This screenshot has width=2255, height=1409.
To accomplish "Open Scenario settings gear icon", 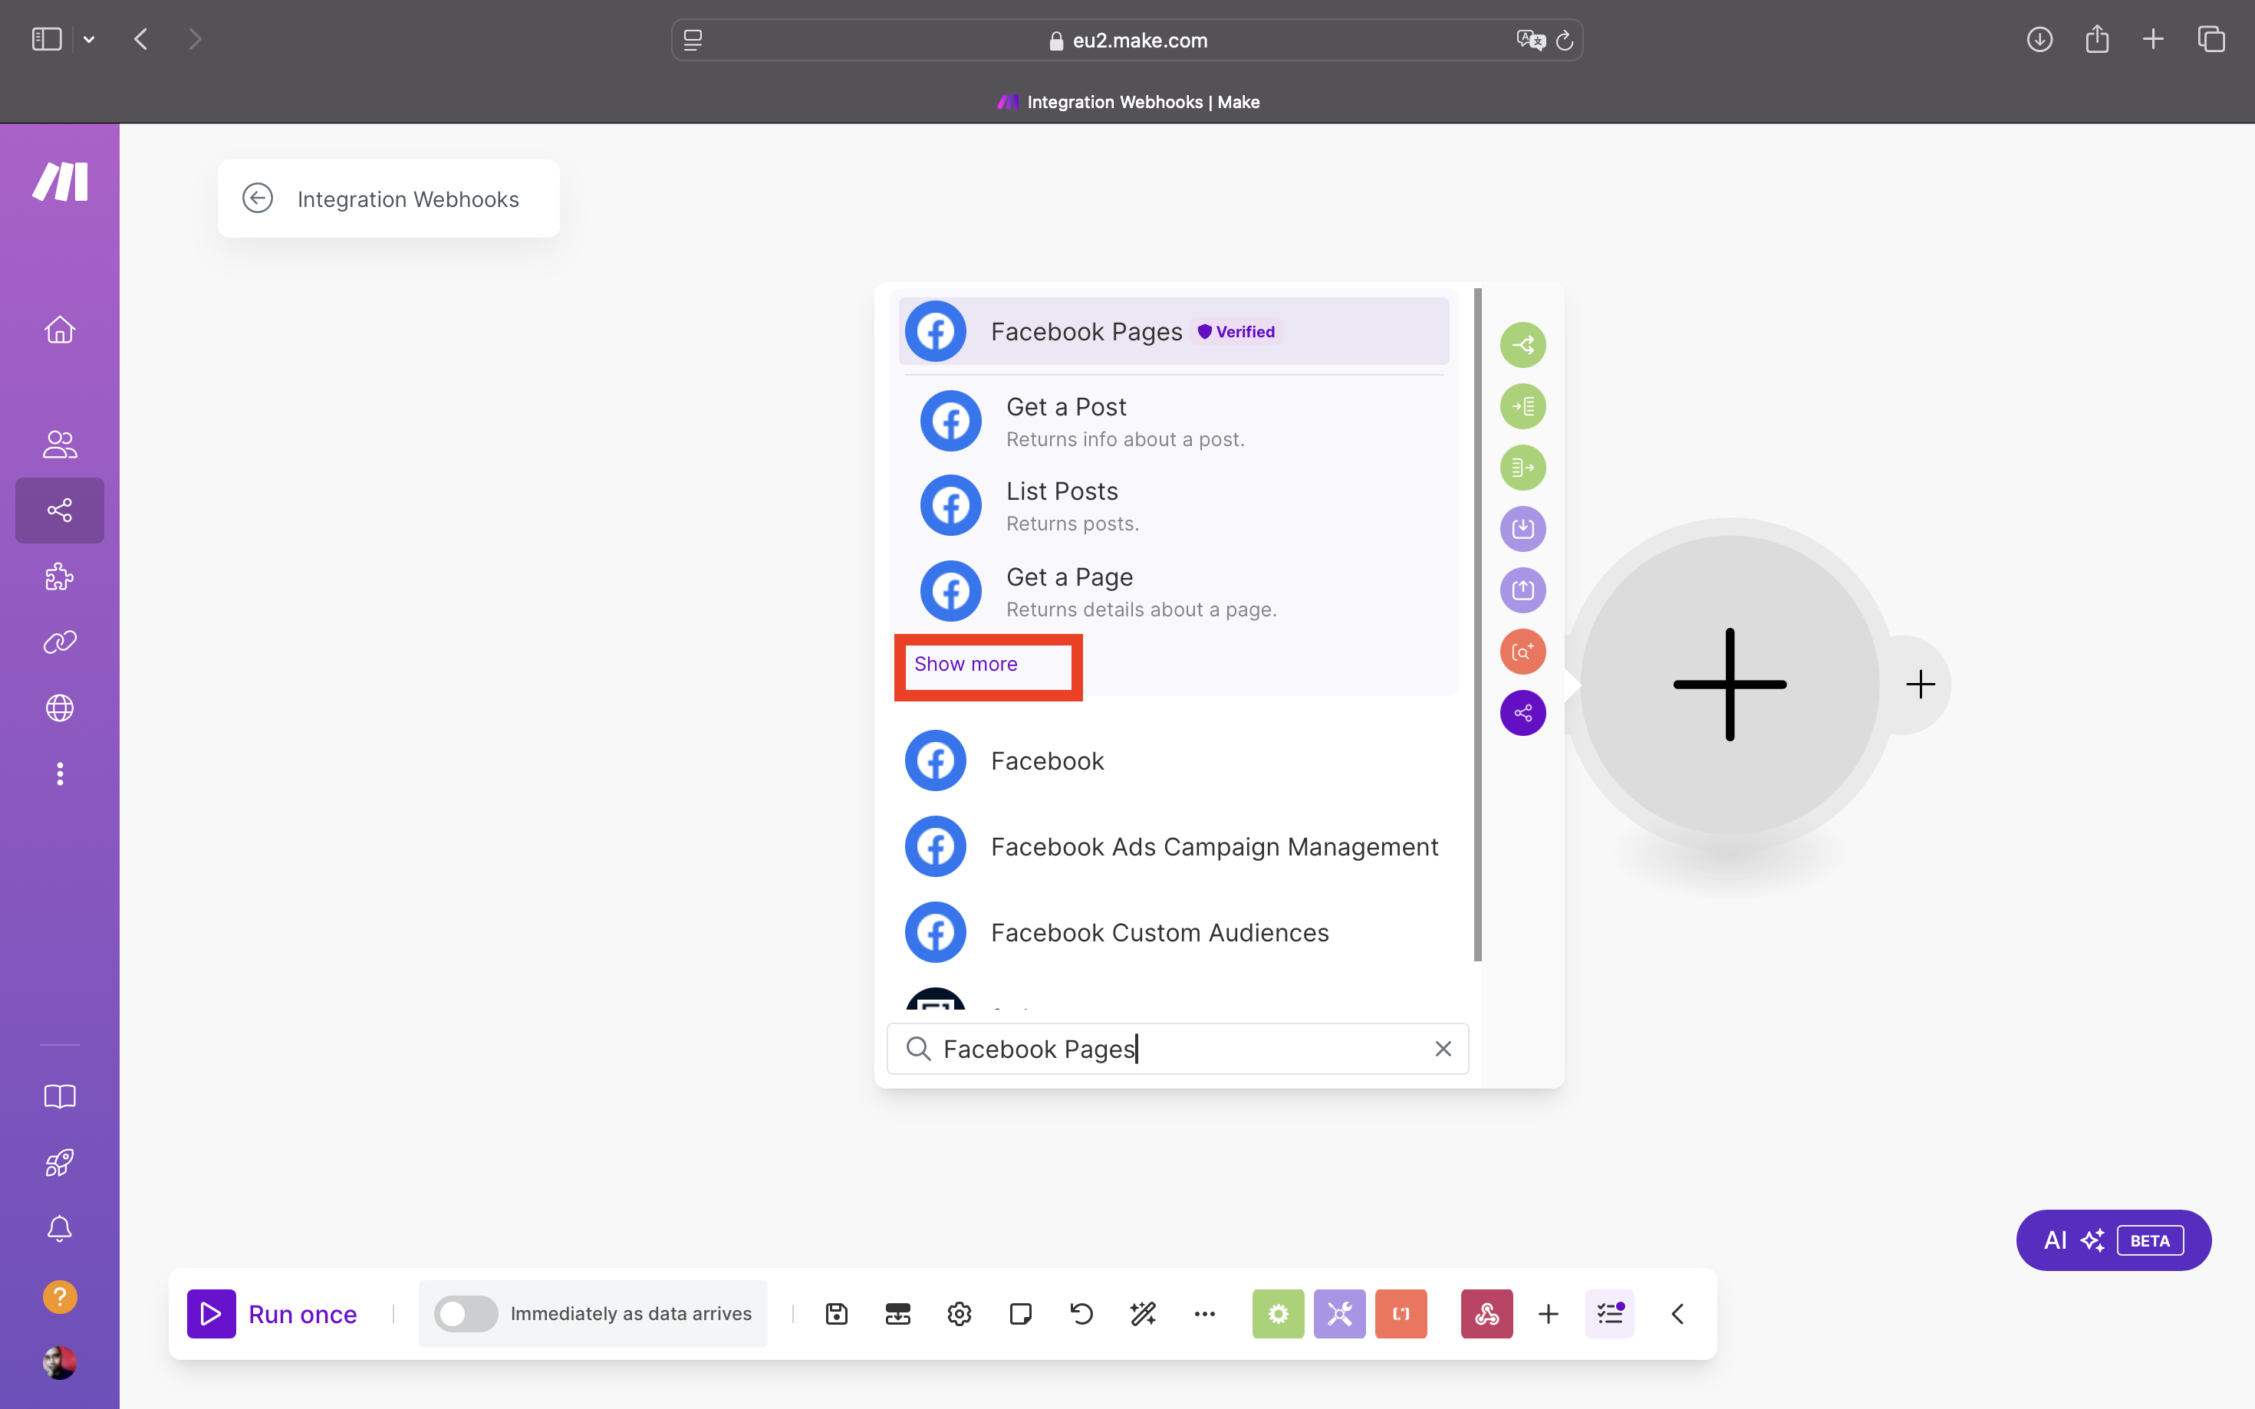I will click(960, 1314).
